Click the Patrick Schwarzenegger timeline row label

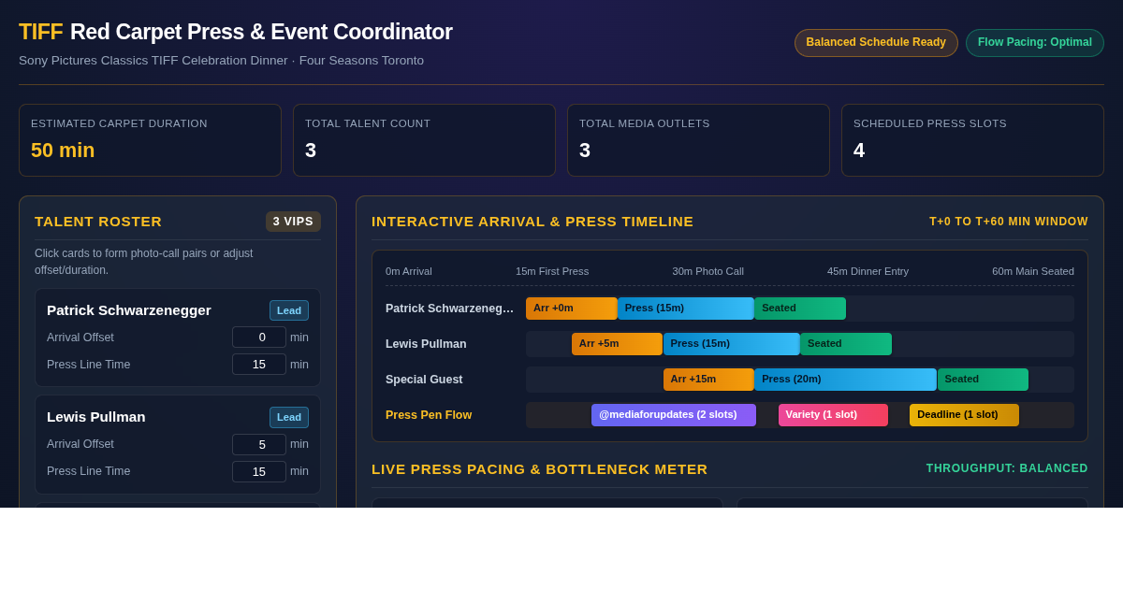point(450,309)
